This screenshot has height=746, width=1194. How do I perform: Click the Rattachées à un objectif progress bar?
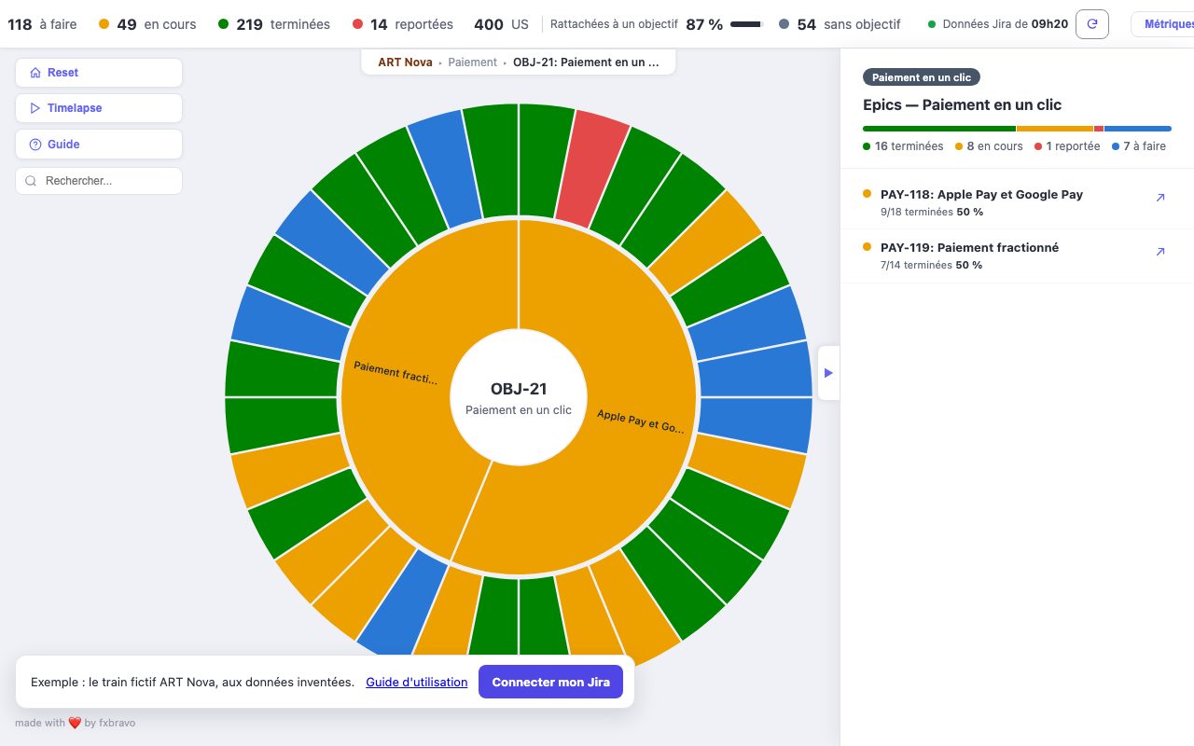(x=746, y=24)
